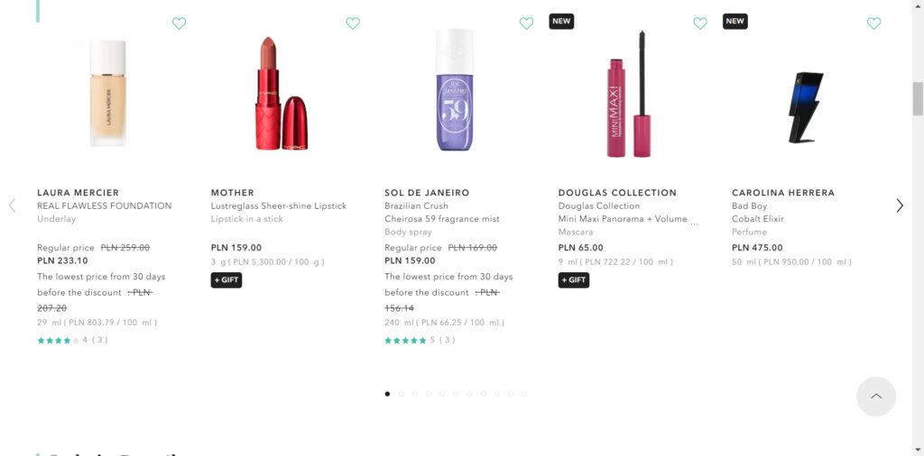Go back using left carousel arrow
Viewport: 924px width, 456px height.
(12, 205)
